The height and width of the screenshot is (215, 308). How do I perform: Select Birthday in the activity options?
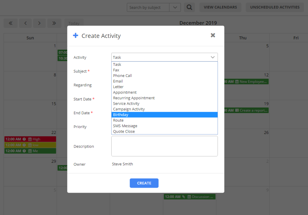[x=121, y=115]
